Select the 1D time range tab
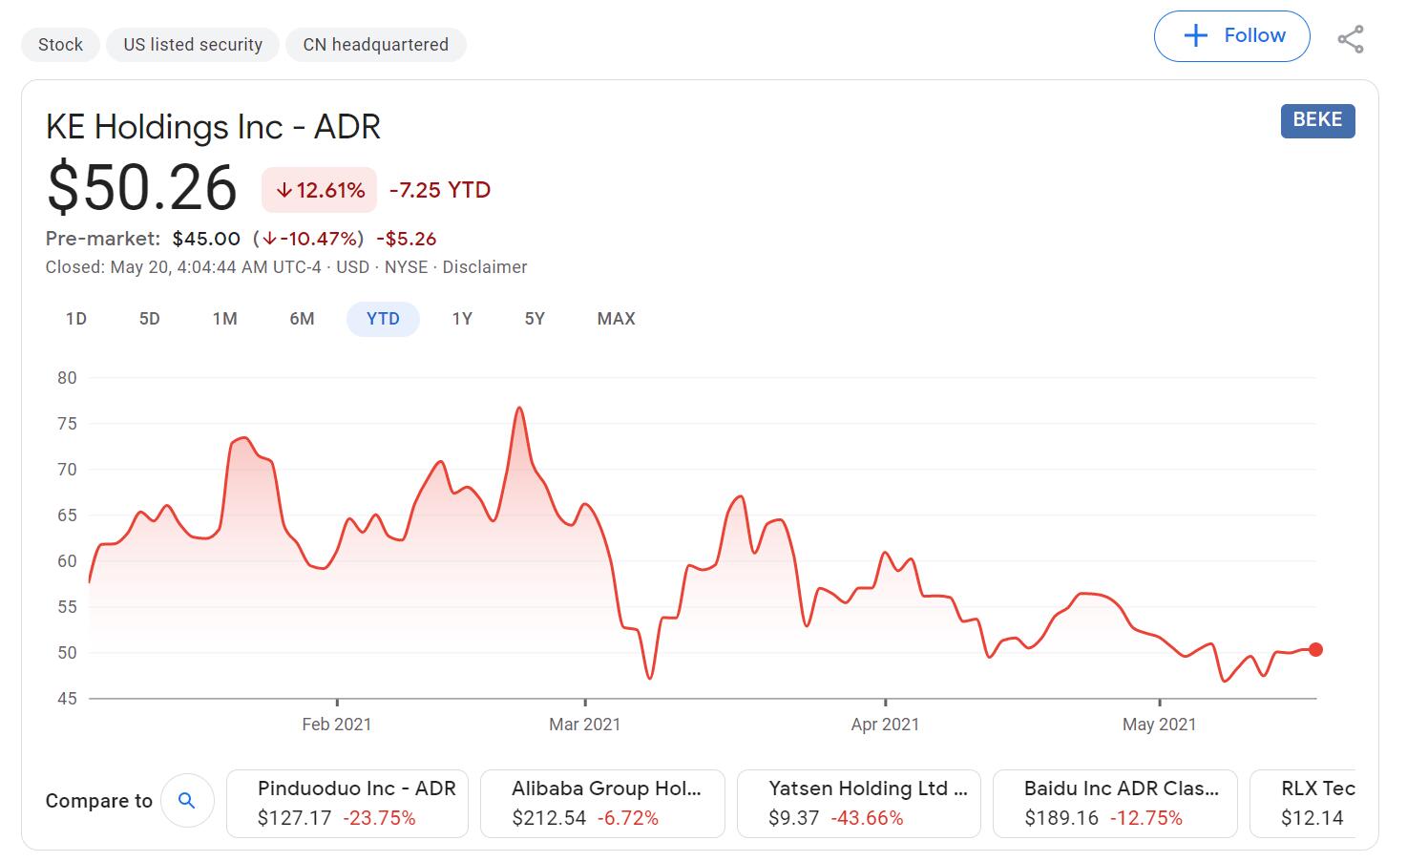Screen dimensions: 1407x862 click(76, 319)
